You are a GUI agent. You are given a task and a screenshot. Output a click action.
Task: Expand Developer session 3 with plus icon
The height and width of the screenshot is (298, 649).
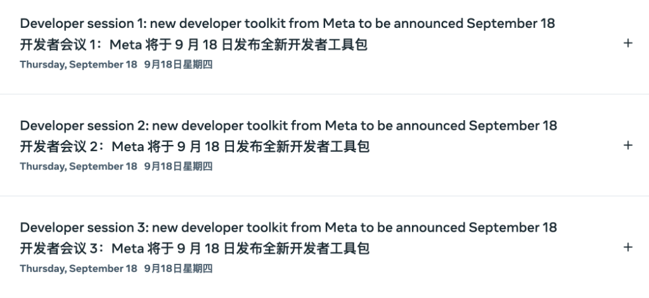coord(628,247)
